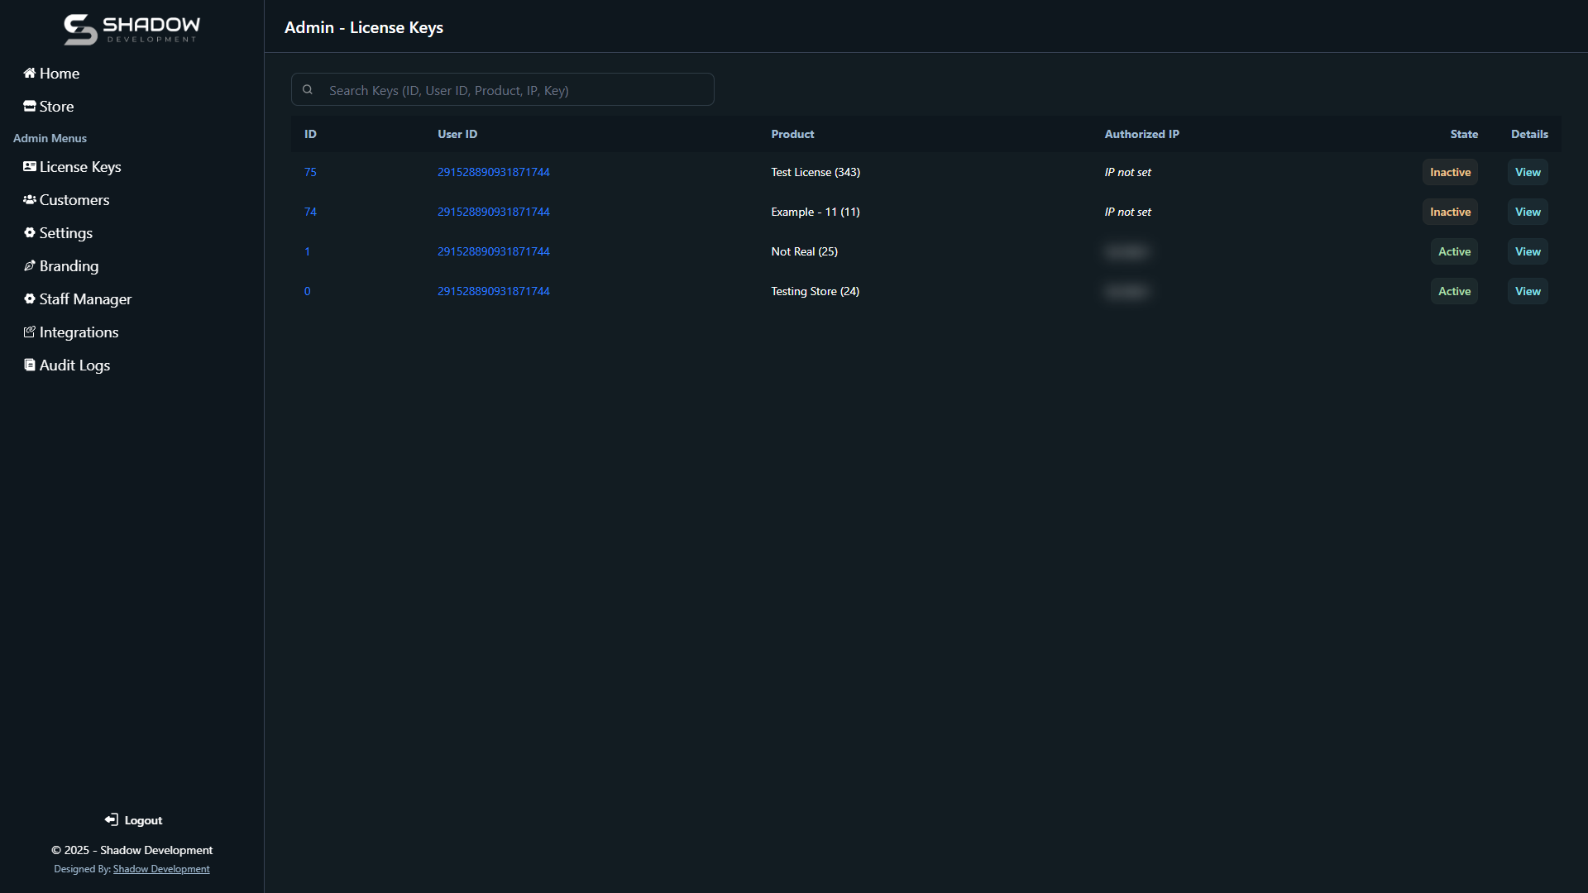Click the License Keys card icon
The width and height of the screenshot is (1588, 893).
[x=30, y=167]
